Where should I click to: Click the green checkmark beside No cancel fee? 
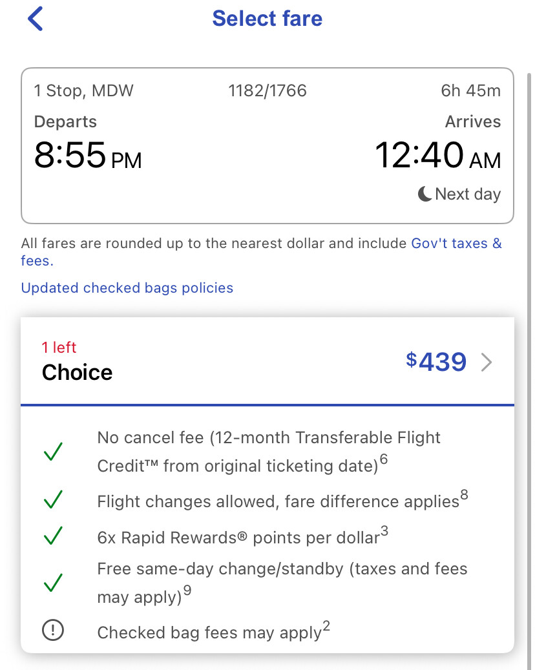[53, 452]
